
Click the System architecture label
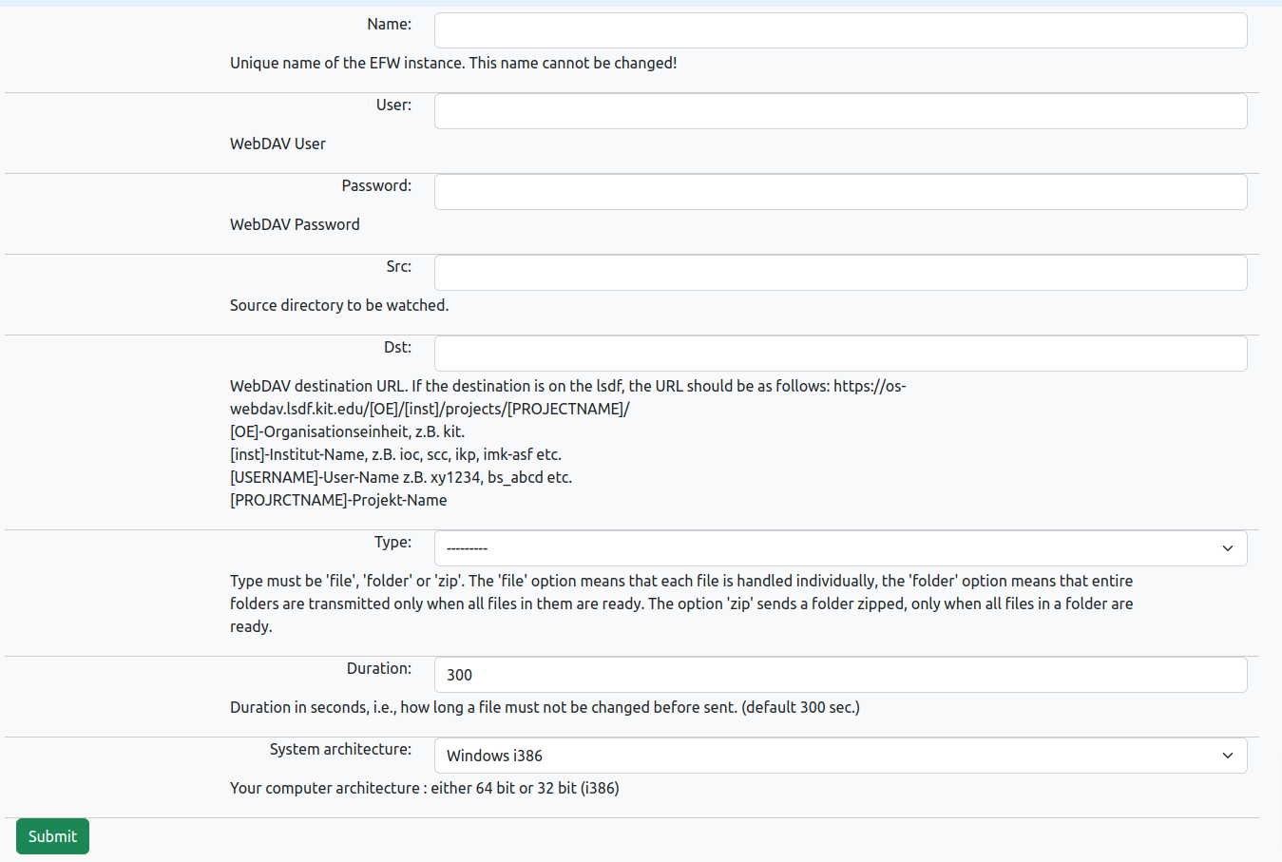(x=341, y=749)
